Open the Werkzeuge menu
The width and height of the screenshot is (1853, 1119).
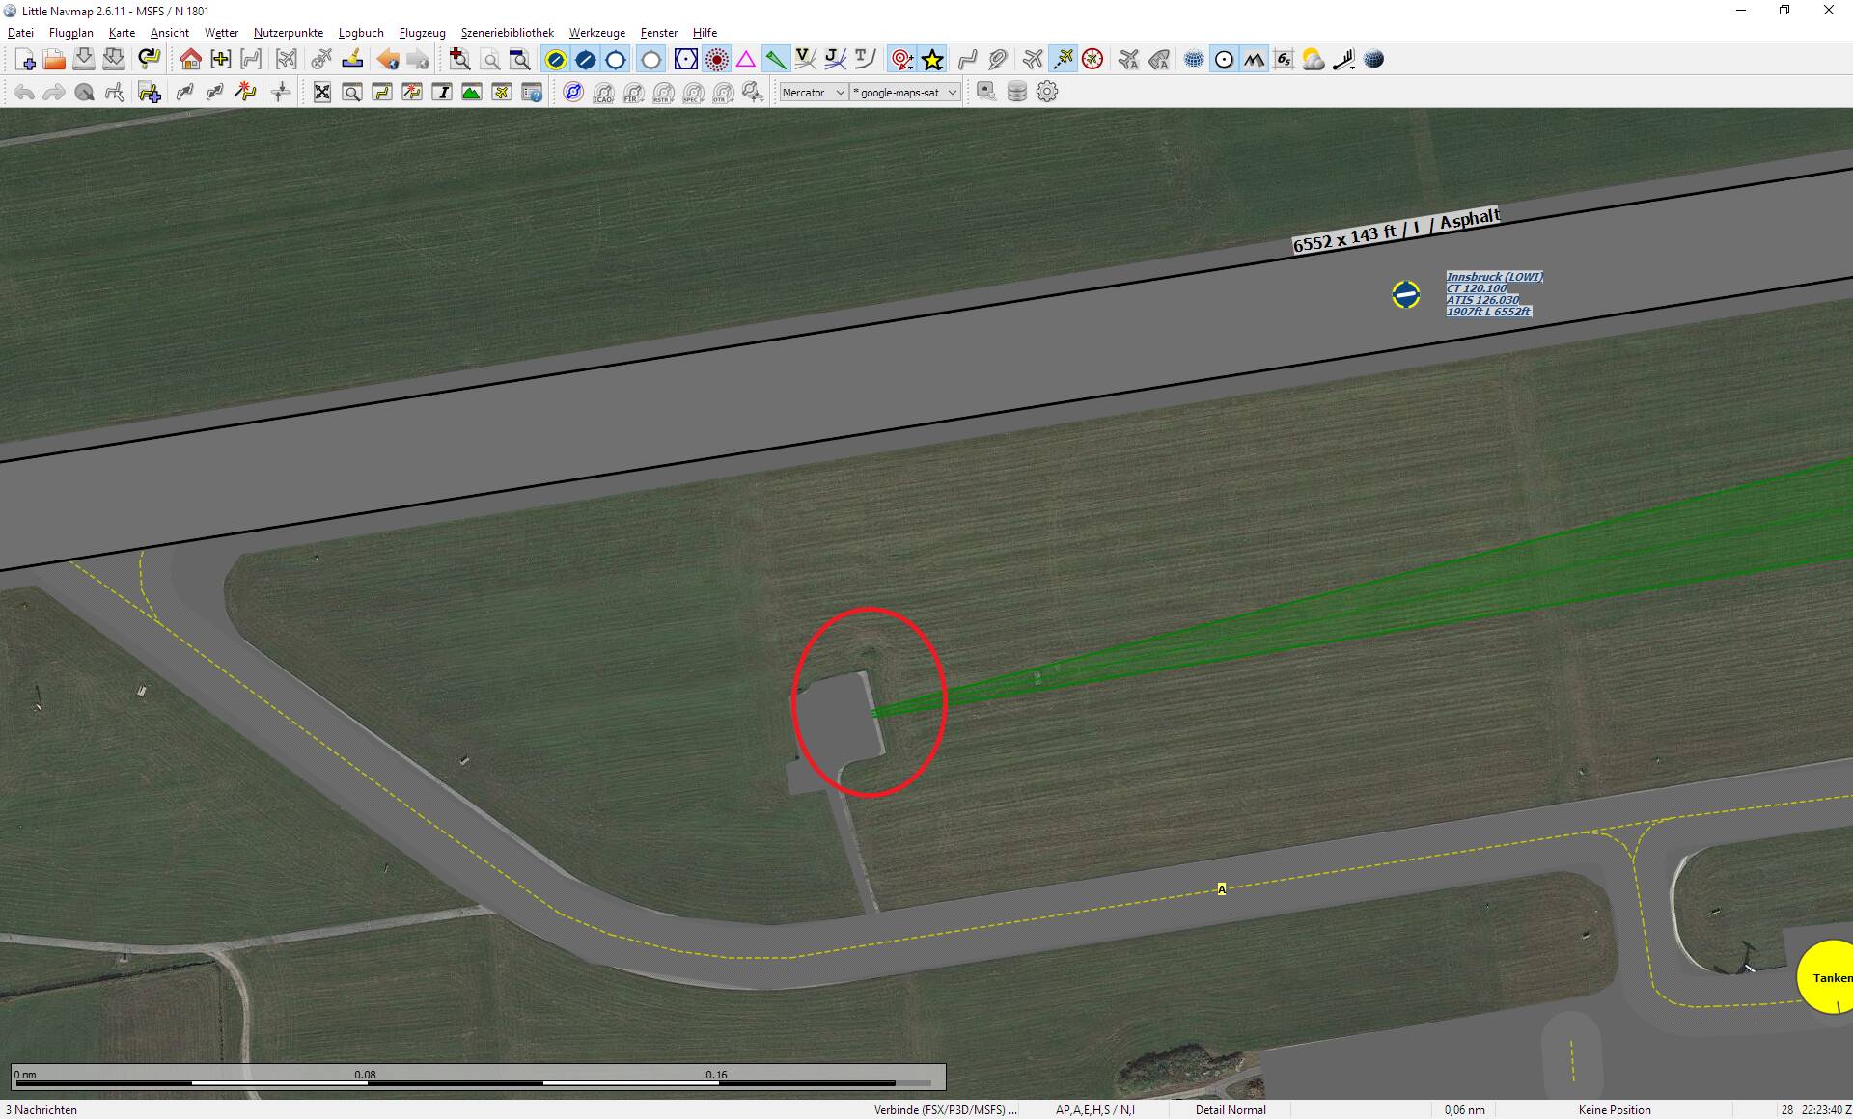pyautogui.click(x=596, y=32)
